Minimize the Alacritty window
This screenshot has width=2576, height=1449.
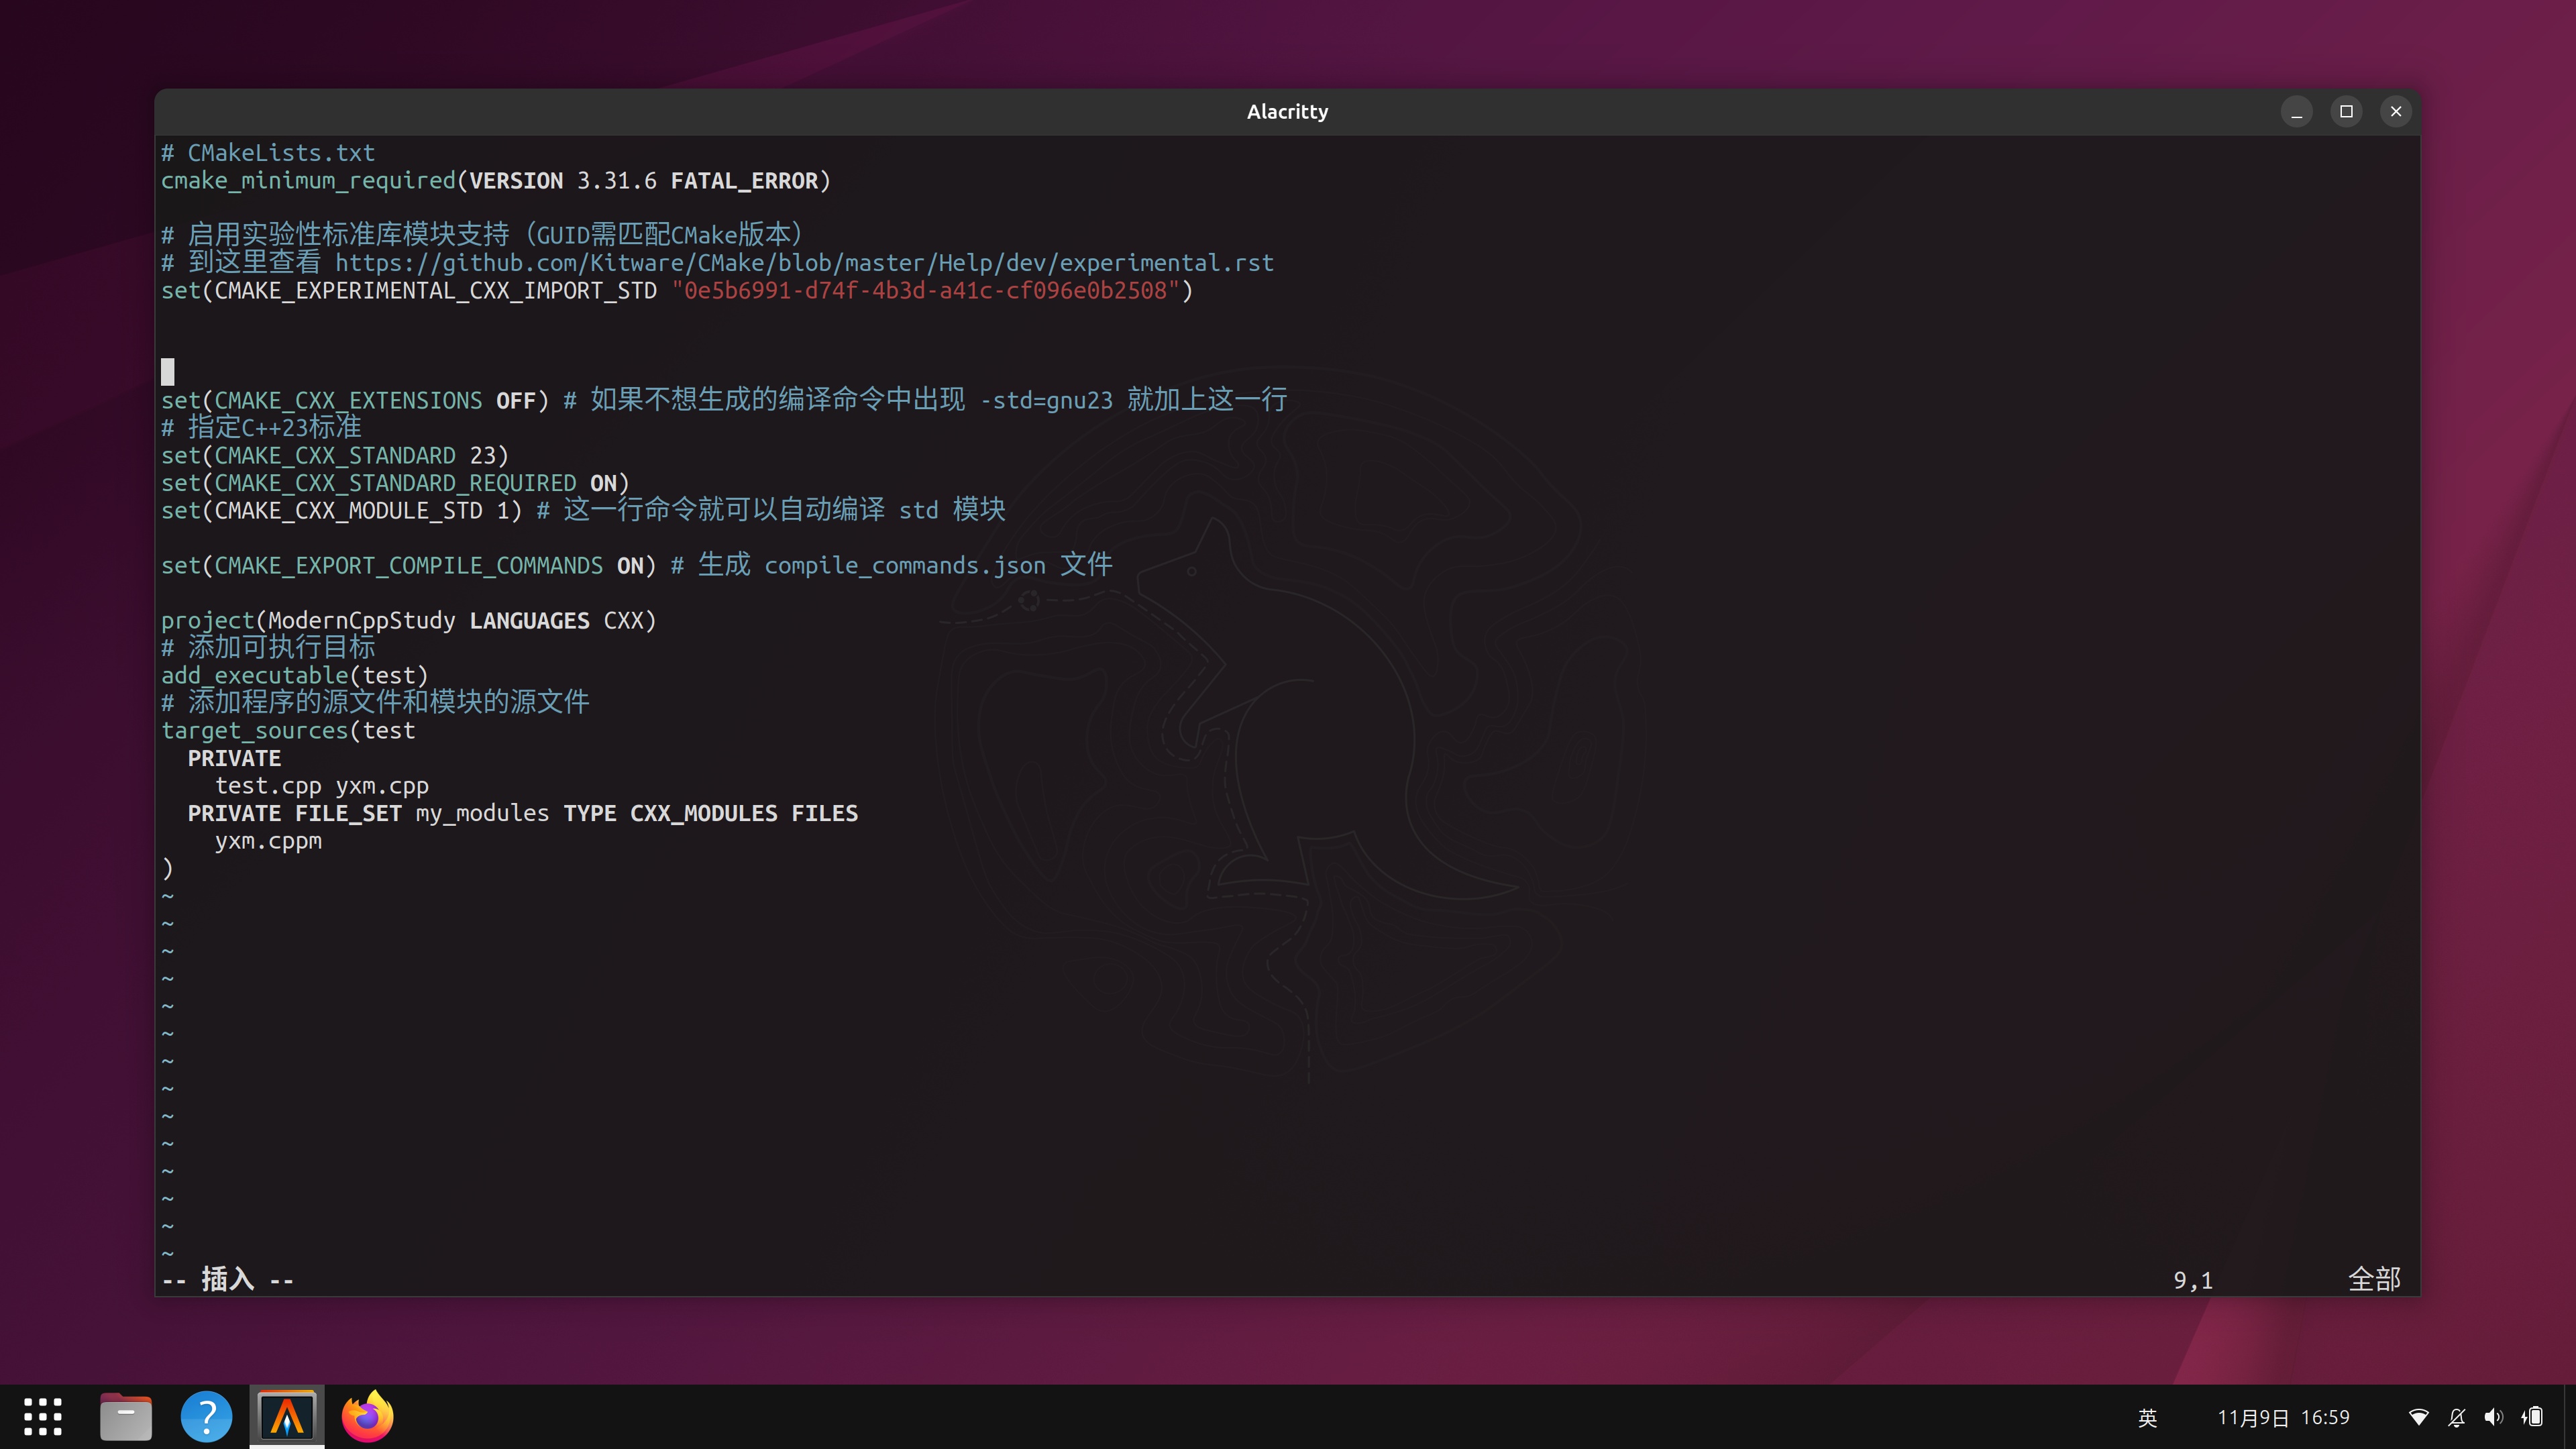2296,112
